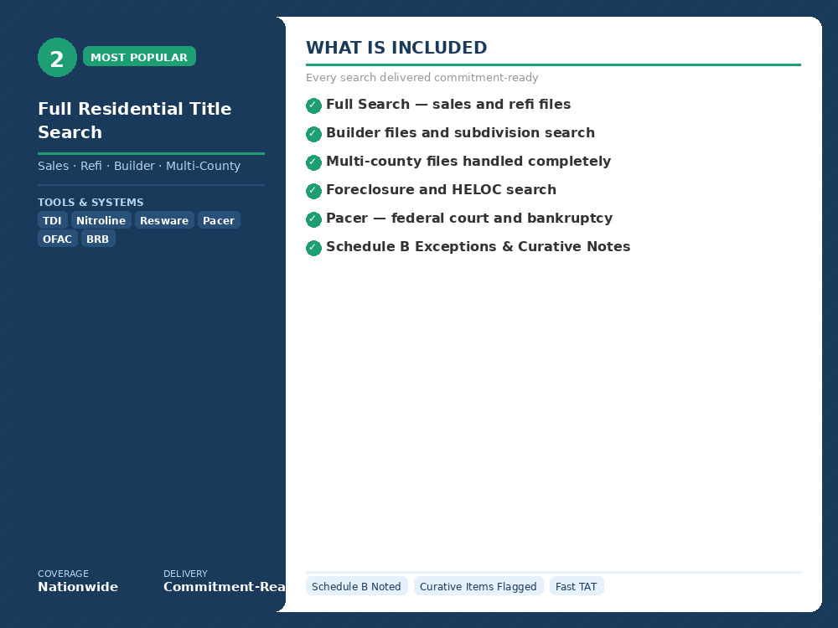Image resolution: width=838 pixels, height=628 pixels.
Task: Click Builder files and subdivision search text
Action: [461, 132]
